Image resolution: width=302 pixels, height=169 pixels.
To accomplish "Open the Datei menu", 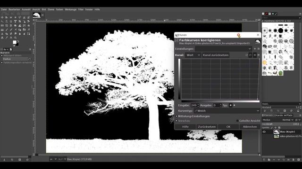I will (x=4, y=9).
